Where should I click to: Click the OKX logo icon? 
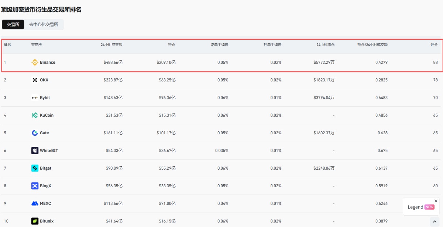pyautogui.click(x=35, y=80)
